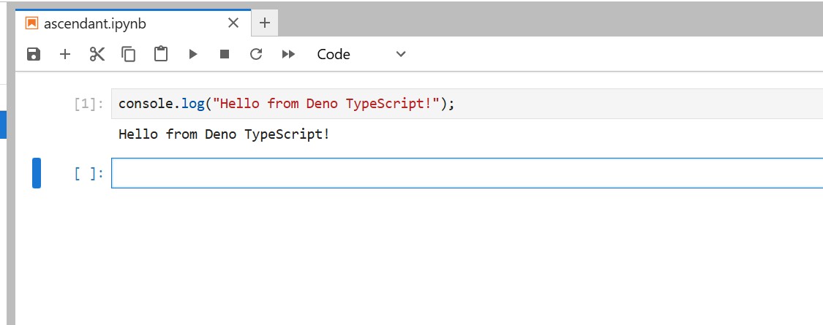Image resolution: width=823 pixels, height=325 pixels.
Task: Close the ascendant.ipynb tab
Action: point(233,23)
